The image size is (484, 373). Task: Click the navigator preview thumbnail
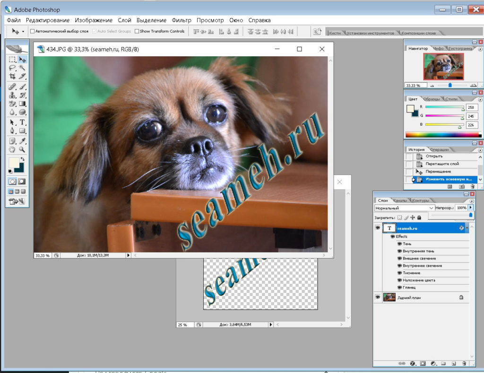[443, 66]
